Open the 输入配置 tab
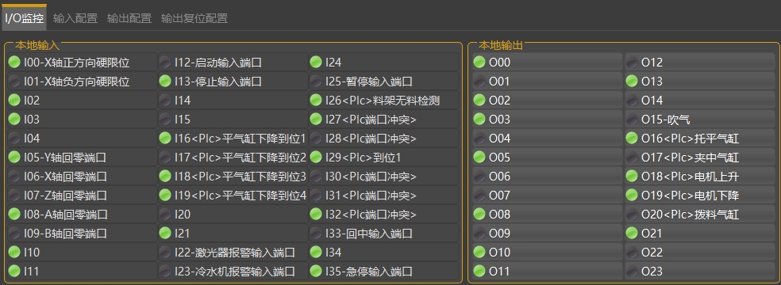This screenshot has height=285, width=781. [75, 18]
